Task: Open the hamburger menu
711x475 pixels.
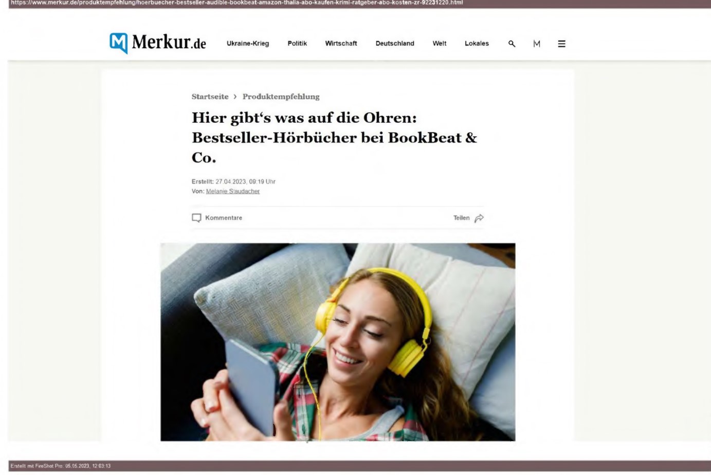Action: (x=561, y=44)
